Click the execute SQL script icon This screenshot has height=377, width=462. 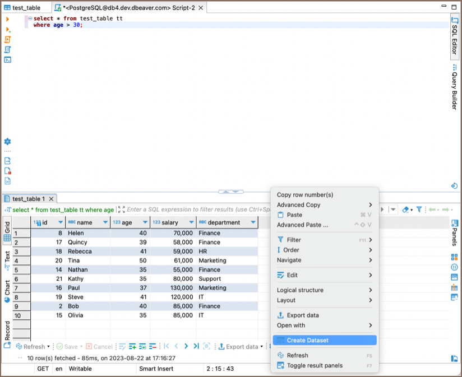tap(8, 39)
